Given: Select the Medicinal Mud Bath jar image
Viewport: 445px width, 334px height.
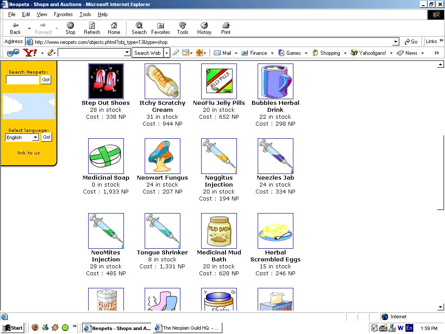Looking at the screenshot, I should [219, 230].
